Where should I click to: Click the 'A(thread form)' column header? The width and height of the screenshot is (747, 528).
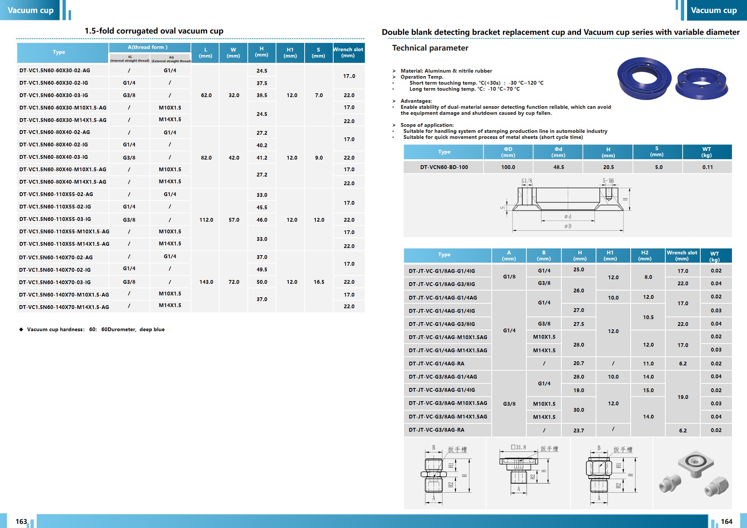[x=148, y=47]
